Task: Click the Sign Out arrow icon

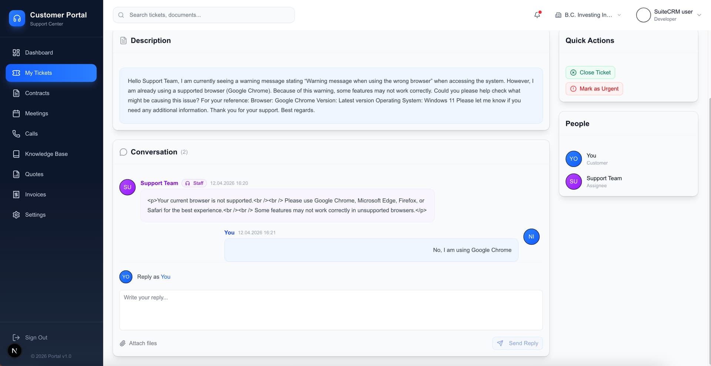Action: (16, 338)
